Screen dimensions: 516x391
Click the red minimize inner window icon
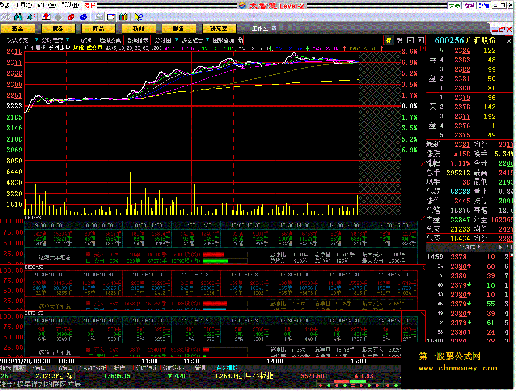pyautogui.click(x=495, y=30)
